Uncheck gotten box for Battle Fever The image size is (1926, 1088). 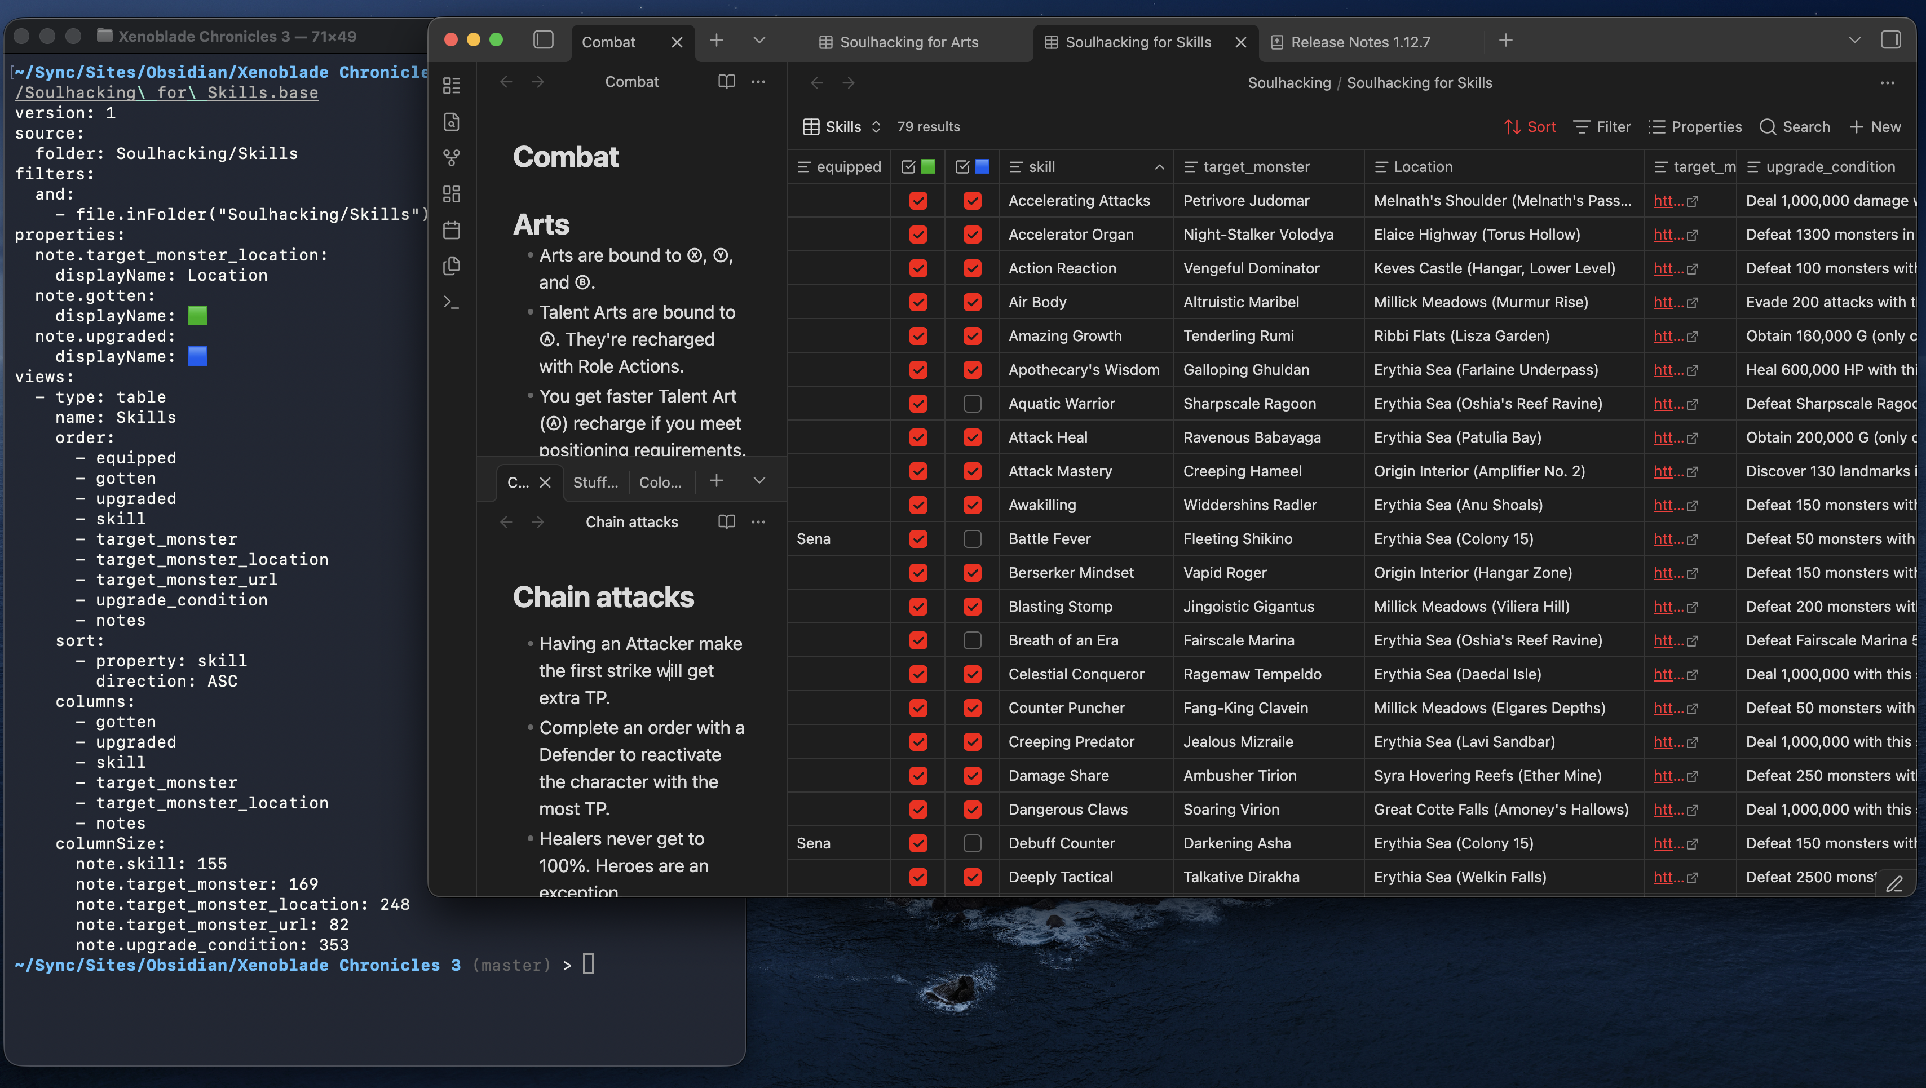(918, 539)
